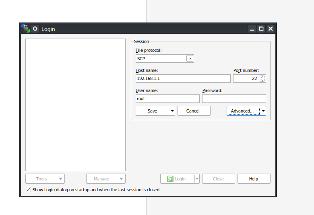Open the Tools menu button

(45, 179)
